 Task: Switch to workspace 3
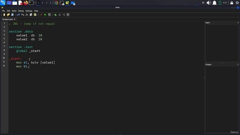[x=46, y=3]
